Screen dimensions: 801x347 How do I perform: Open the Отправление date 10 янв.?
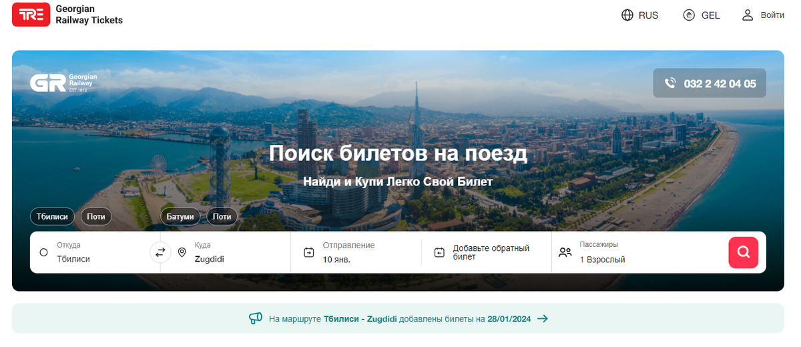coord(356,252)
